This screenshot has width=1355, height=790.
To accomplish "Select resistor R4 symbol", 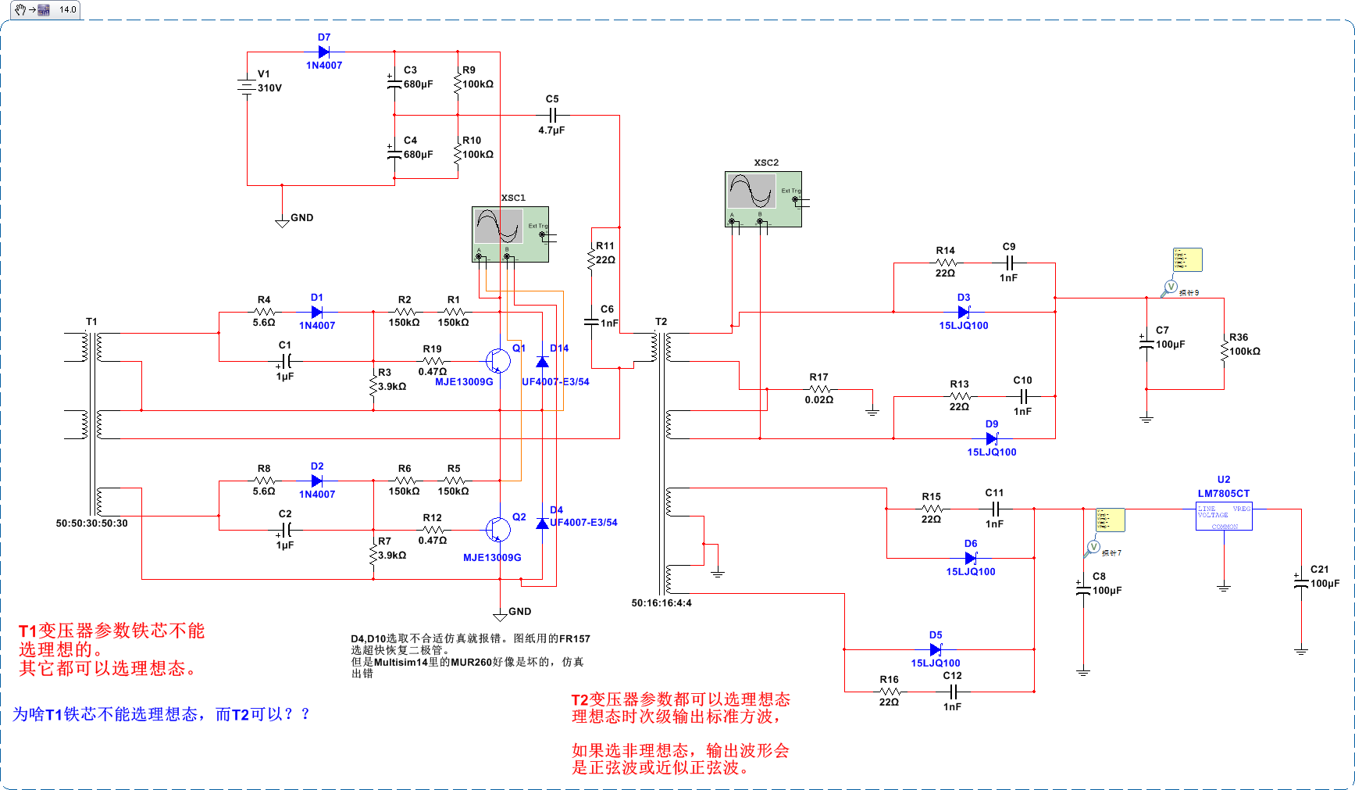I will pos(265,312).
